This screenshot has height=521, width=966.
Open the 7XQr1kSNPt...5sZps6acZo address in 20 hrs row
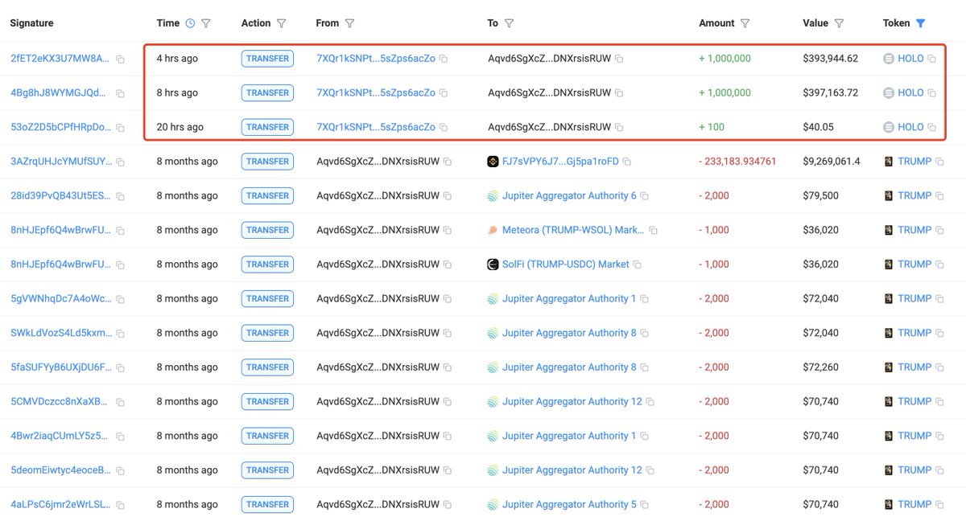point(376,127)
